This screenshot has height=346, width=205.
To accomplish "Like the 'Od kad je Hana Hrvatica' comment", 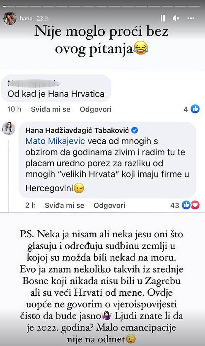I will [x=51, y=109].
